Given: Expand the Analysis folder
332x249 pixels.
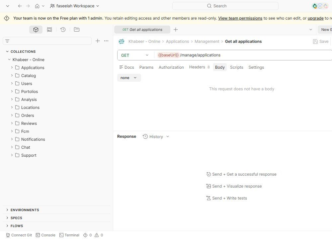Looking at the screenshot, I should 12,99.
